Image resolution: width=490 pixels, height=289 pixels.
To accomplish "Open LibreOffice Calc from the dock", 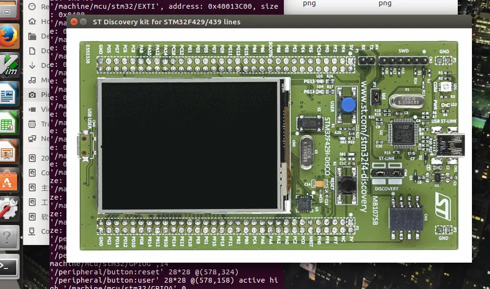I will tap(8, 123).
